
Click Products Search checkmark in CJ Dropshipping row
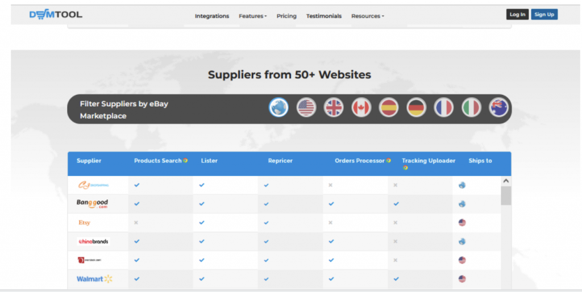137,185
